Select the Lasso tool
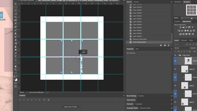197x111 pixels. 15,10
